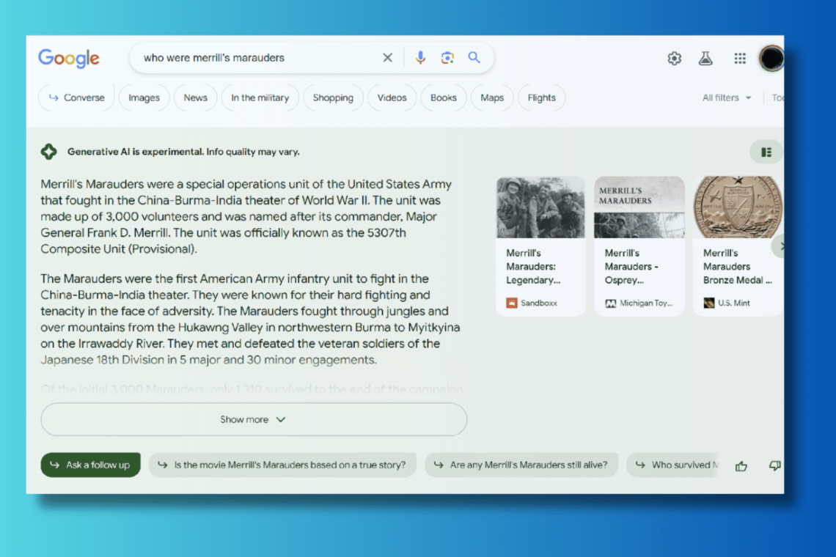Screen dimensions: 836x557
Task: Click the "Generative AI is experimental" notice
Action: click(x=183, y=152)
